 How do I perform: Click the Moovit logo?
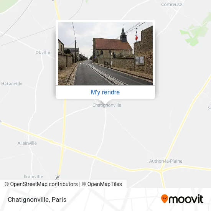(x=182, y=199)
